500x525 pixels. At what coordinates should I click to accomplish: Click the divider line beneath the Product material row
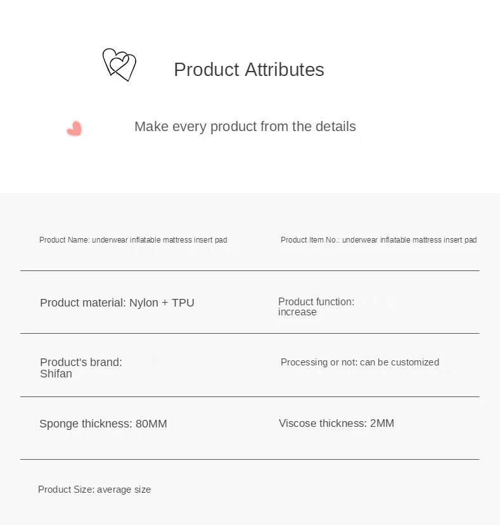(250, 333)
